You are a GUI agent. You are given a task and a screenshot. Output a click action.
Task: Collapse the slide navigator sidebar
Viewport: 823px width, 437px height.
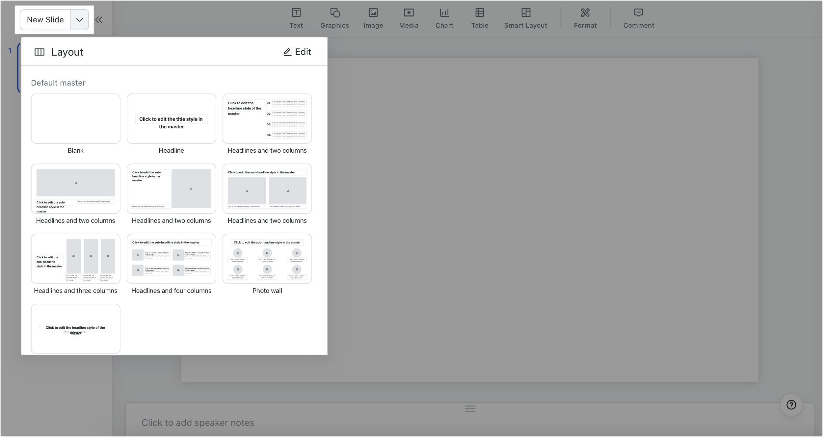point(99,20)
